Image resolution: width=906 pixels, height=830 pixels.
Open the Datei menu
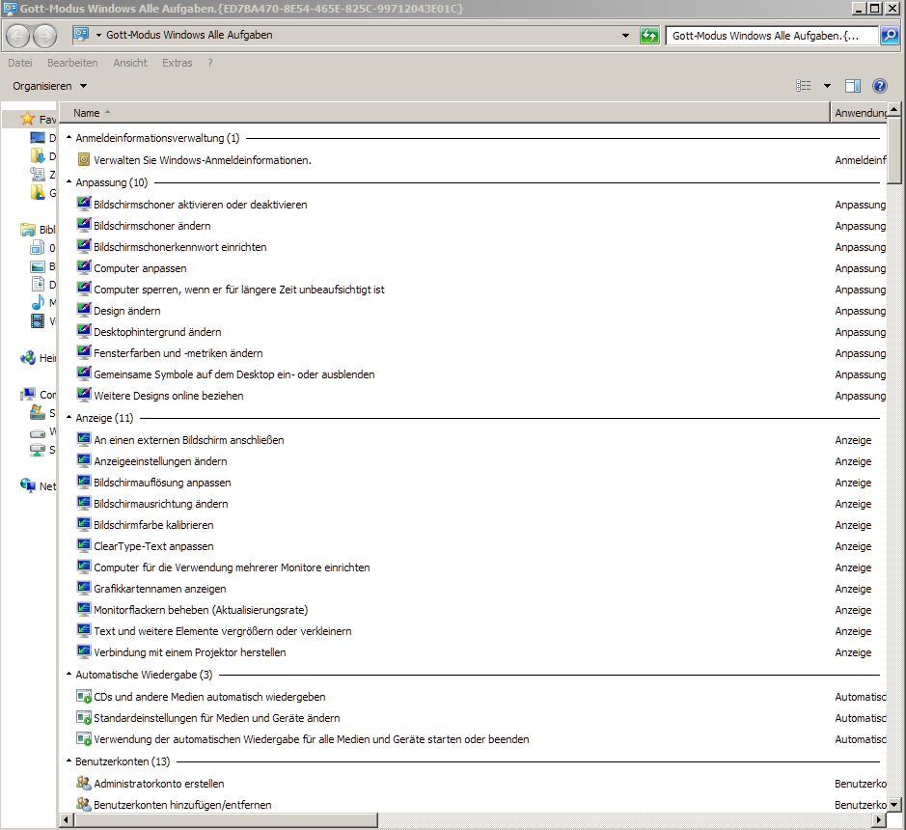[x=20, y=63]
